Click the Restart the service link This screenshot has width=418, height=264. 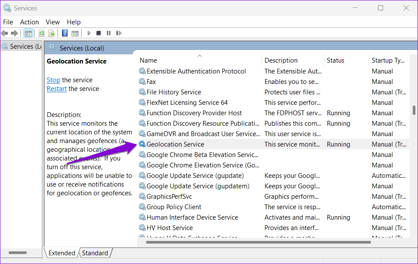coord(57,89)
